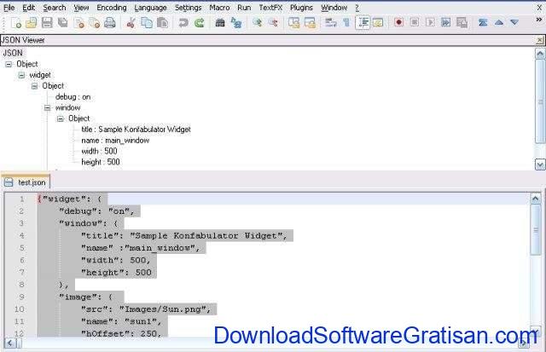Screen dimensions: 546x352
Task: Open the TextFX menu
Action: coord(270,8)
